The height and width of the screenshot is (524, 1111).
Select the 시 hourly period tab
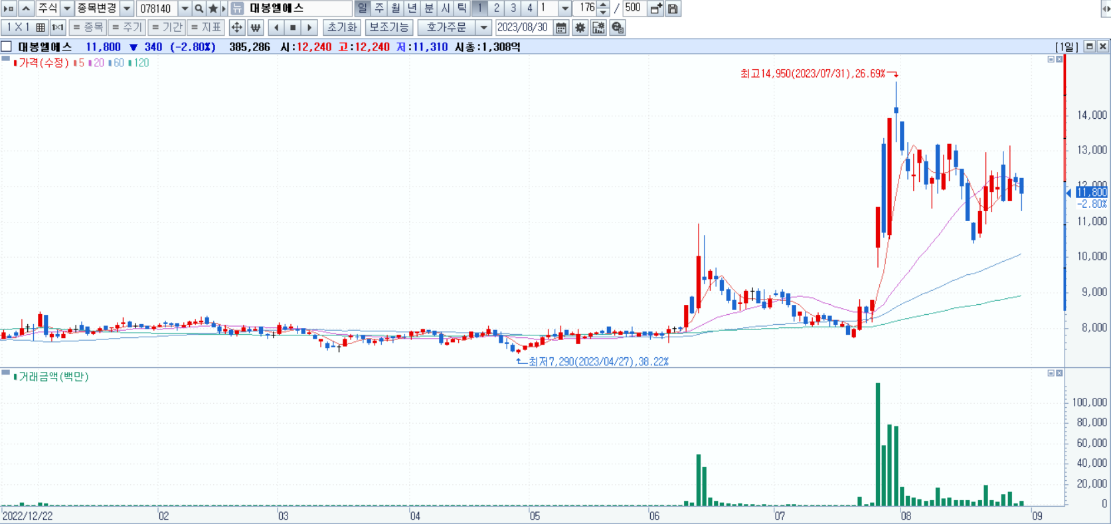point(446,9)
